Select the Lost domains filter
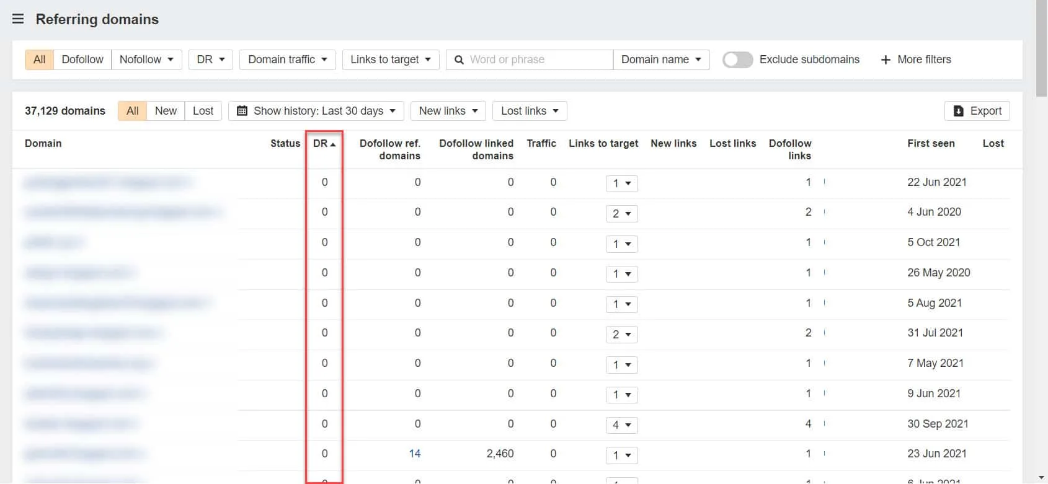1048x484 pixels. pyautogui.click(x=203, y=111)
